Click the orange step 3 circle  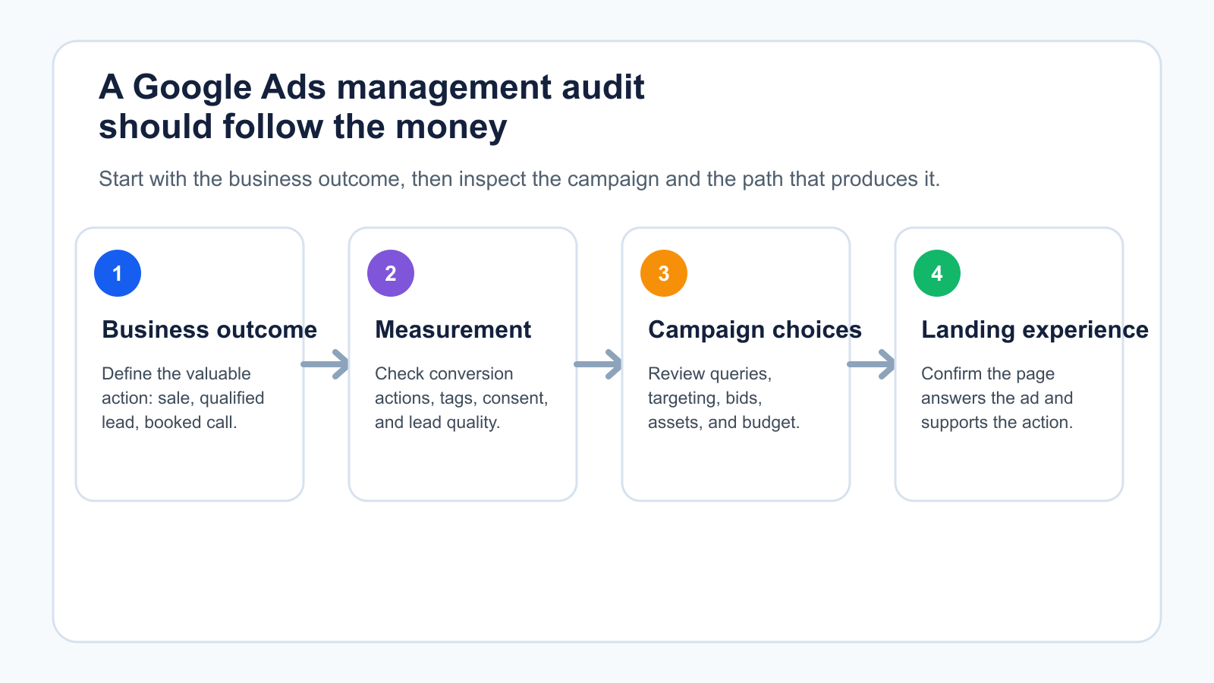pos(664,273)
